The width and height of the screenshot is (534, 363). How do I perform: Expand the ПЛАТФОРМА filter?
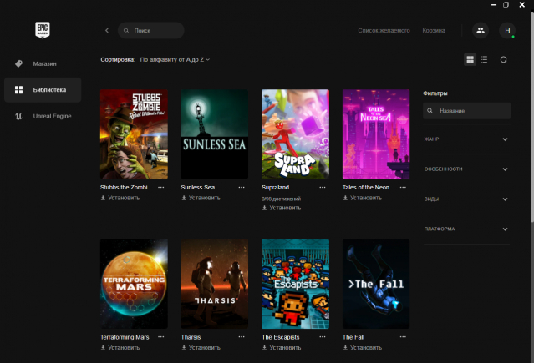466,229
